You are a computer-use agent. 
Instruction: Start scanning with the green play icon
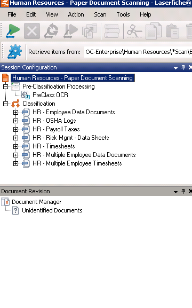coord(13,31)
